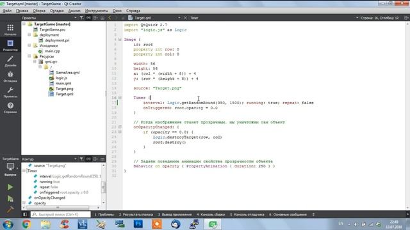The image size is (410, 230).
Task: Open the 5 Консоль отладчика output pane
Action: click(247, 215)
